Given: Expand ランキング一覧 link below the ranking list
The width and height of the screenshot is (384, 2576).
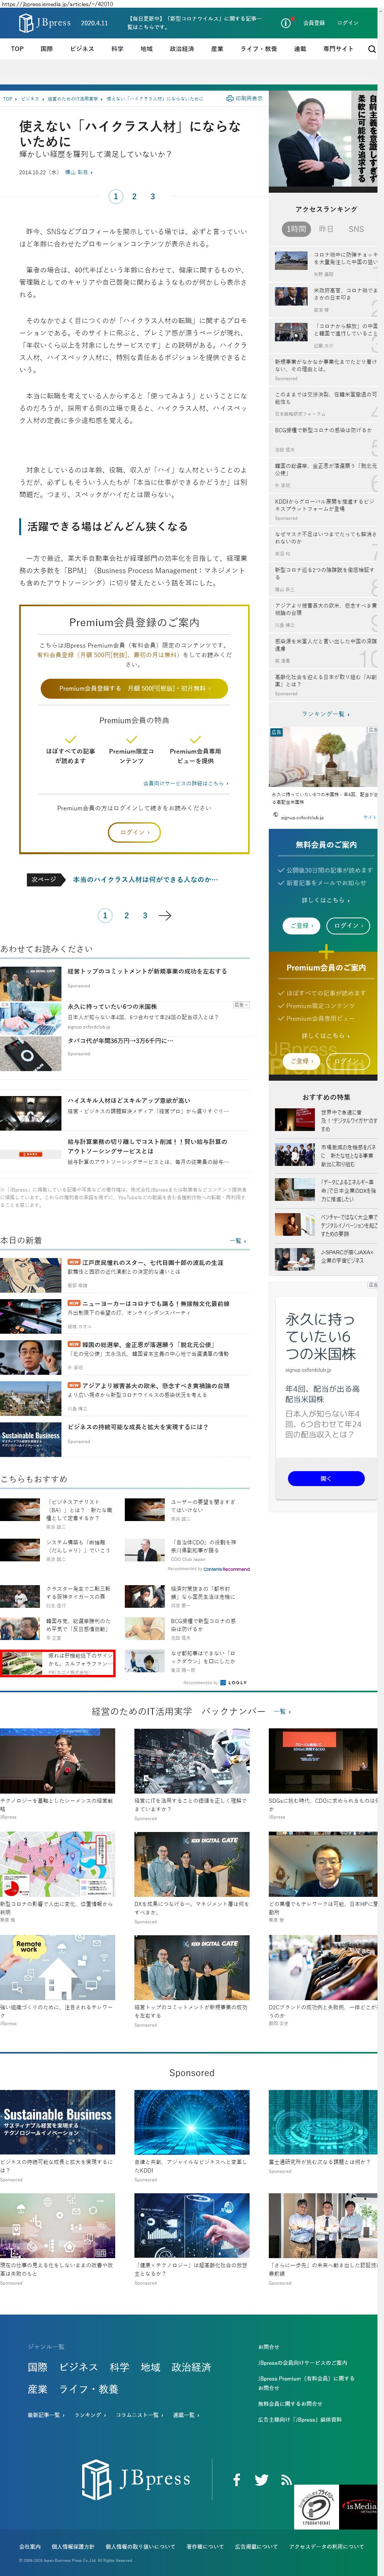Looking at the screenshot, I should [x=324, y=714].
